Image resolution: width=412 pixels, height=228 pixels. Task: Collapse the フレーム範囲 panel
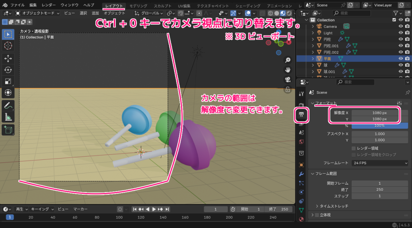click(x=312, y=174)
